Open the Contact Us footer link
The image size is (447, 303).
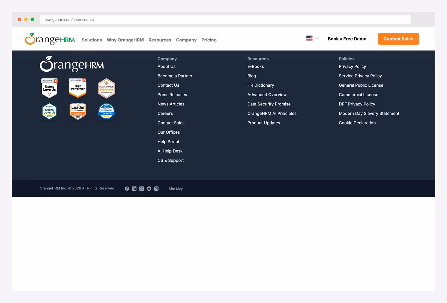168,85
